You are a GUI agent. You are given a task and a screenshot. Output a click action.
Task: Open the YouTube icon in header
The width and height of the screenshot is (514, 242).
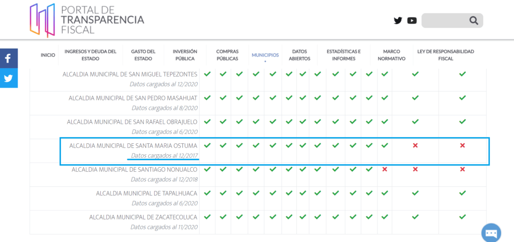(412, 21)
